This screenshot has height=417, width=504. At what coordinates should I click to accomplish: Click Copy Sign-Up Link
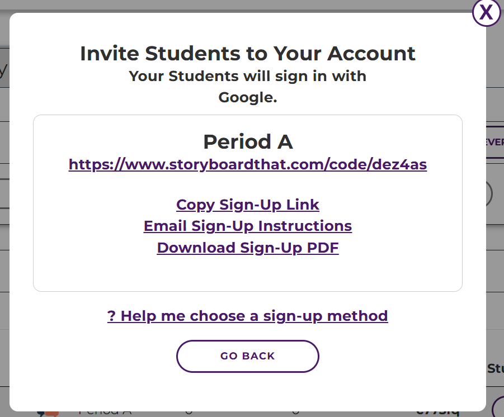[x=248, y=205]
